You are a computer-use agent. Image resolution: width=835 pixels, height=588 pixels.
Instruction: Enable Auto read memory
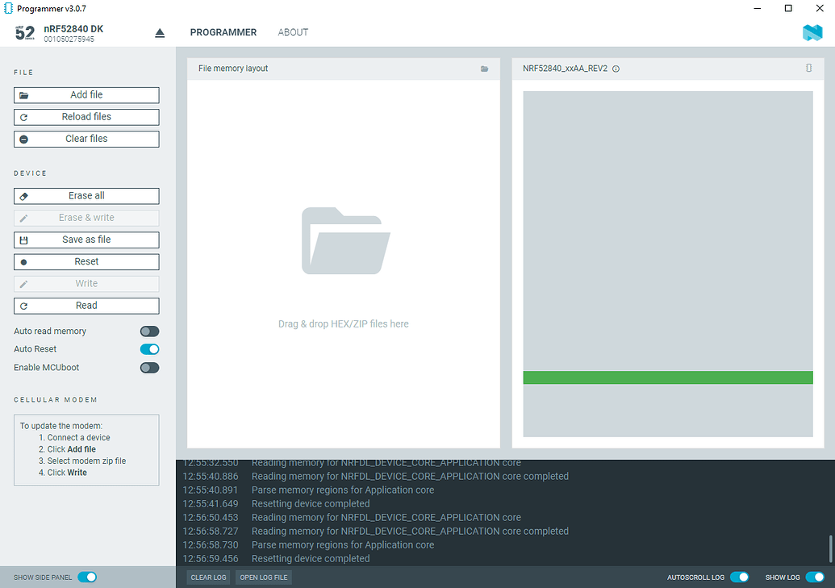point(148,331)
